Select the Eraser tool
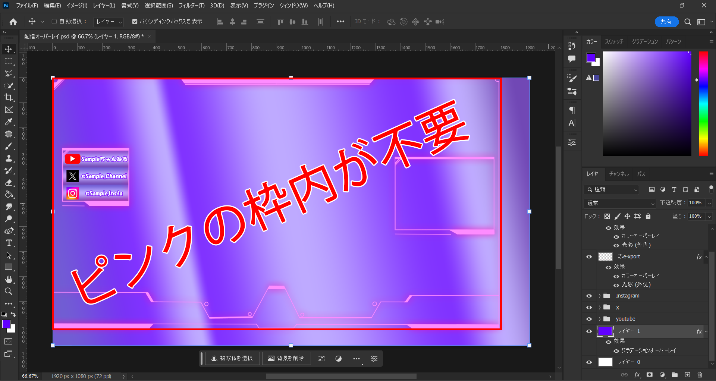 click(x=9, y=182)
